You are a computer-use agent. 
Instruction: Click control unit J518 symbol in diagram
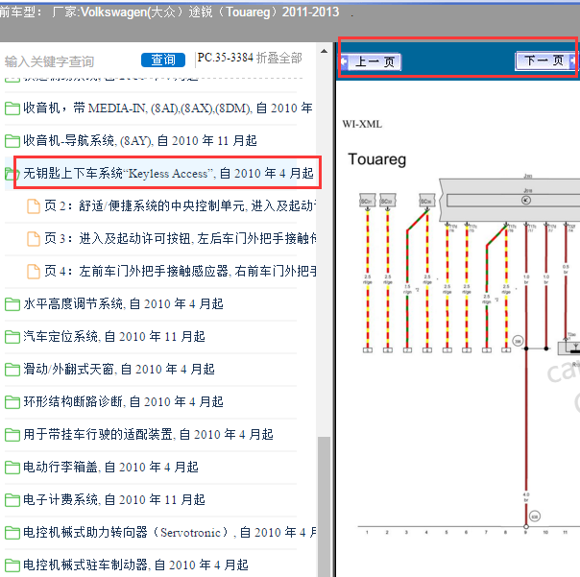[526, 200]
